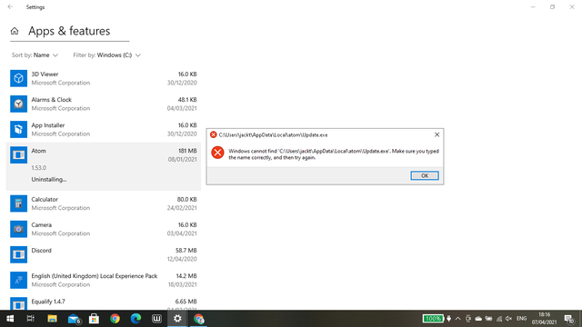Click the taskbar clock showing 18:16
The image size is (582, 327).
tap(544, 319)
